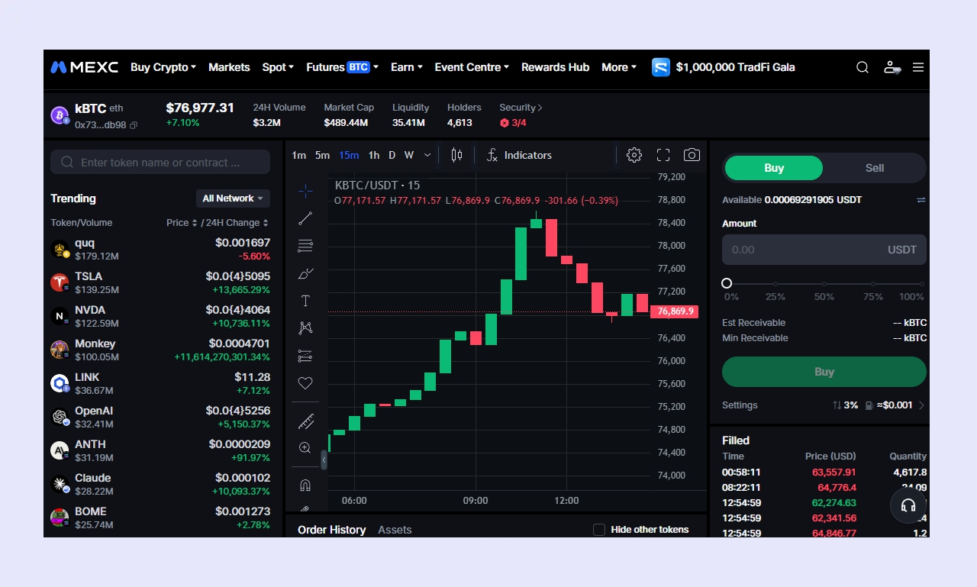Expand the Futures dropdown menu
Image resolution: width=977 pixels, height=587 pixels.
point(342,67)
